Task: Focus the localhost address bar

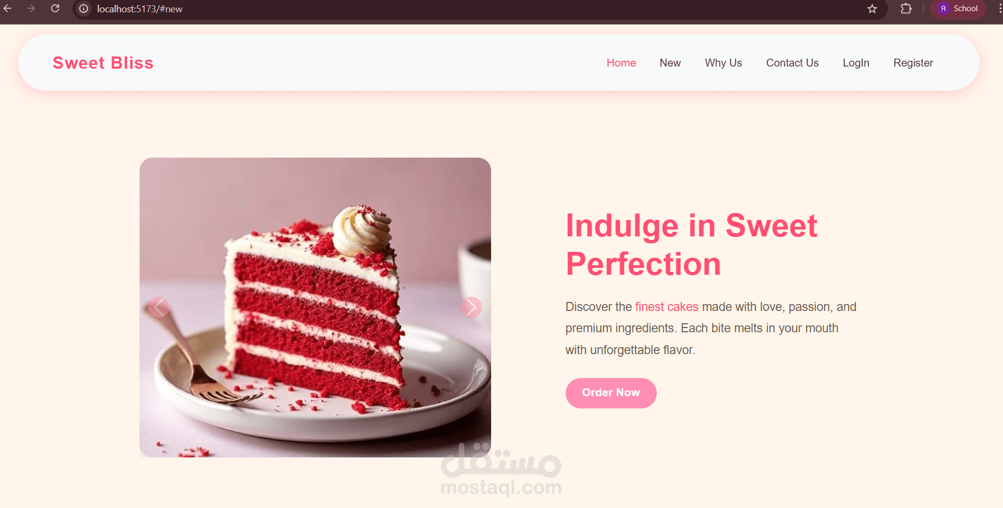Action: coord(469,9)
